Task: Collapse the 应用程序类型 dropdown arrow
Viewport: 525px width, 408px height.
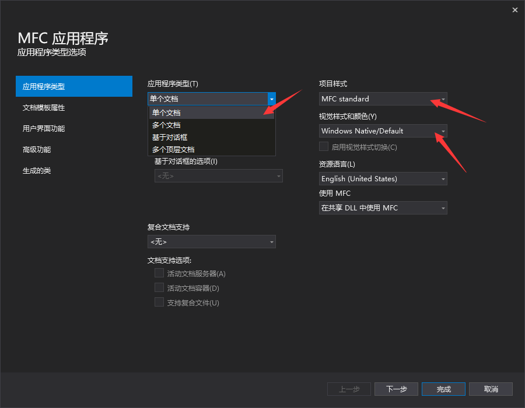Action: 271,99
